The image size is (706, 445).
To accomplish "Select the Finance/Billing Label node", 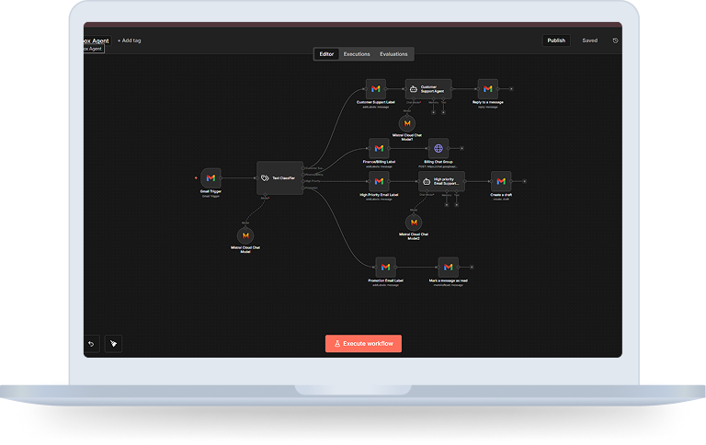I will click(379, 148).
